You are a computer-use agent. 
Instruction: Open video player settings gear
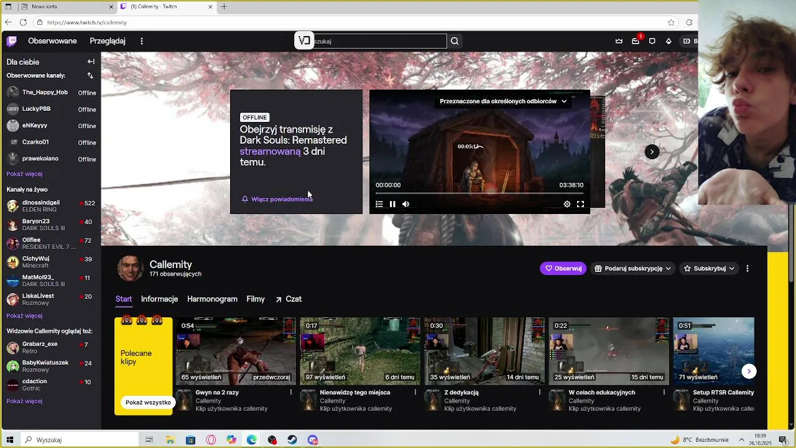click(x=567, y=204)
